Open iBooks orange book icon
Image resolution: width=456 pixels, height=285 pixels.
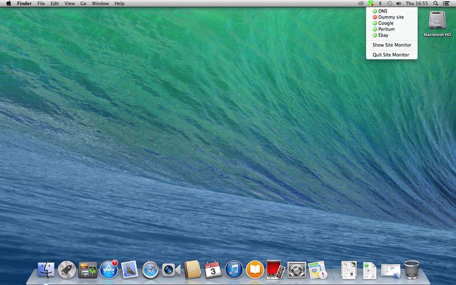[255, 270]
